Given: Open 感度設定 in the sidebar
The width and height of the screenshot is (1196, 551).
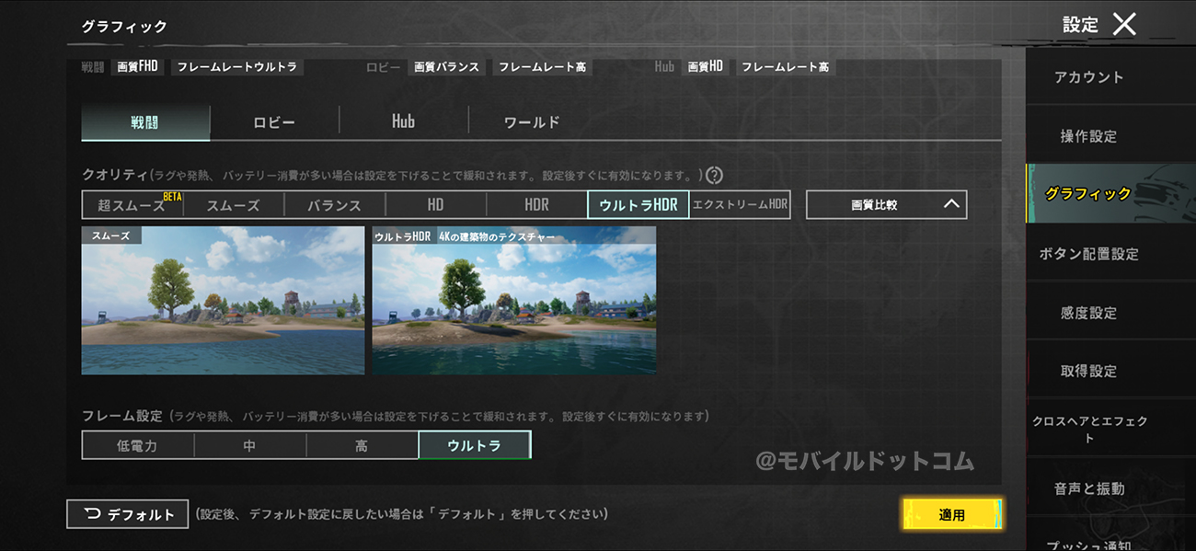Looking at the screenshot, I should (1088, 313).
